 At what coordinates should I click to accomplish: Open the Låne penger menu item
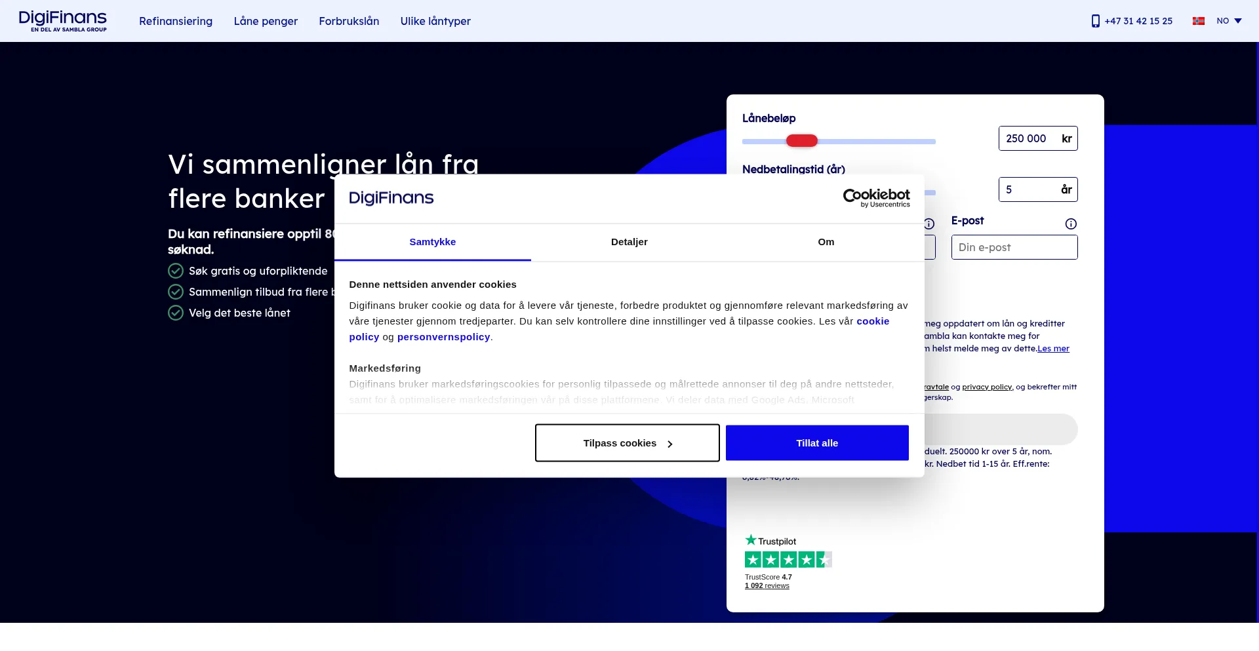click(266, 21)
